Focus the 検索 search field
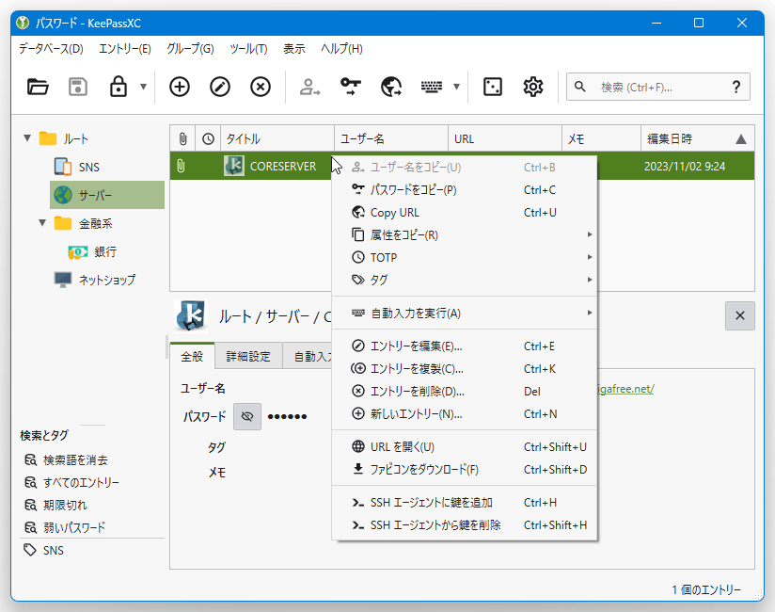The height and width of the screenshot is (612, 775). pos(657,87)
